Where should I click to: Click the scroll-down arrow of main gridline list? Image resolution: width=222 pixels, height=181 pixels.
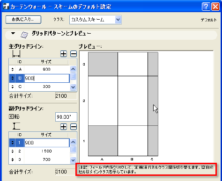click(73, 87)
